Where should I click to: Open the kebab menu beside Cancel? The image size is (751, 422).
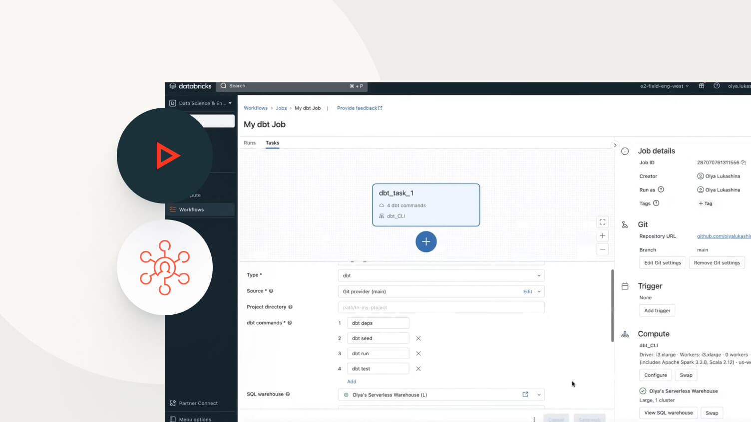tap(534, 419)
